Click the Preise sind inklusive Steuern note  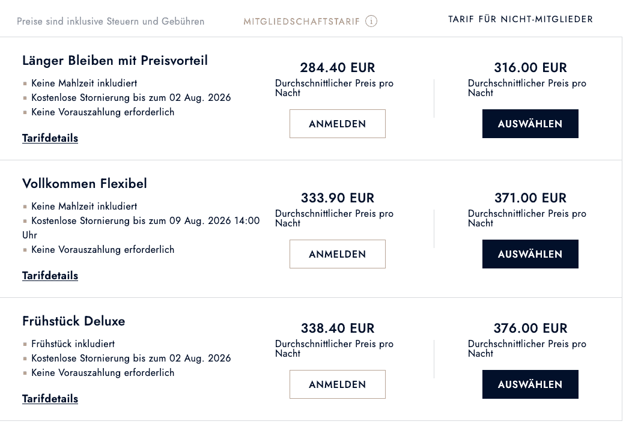tap(111, 21)
